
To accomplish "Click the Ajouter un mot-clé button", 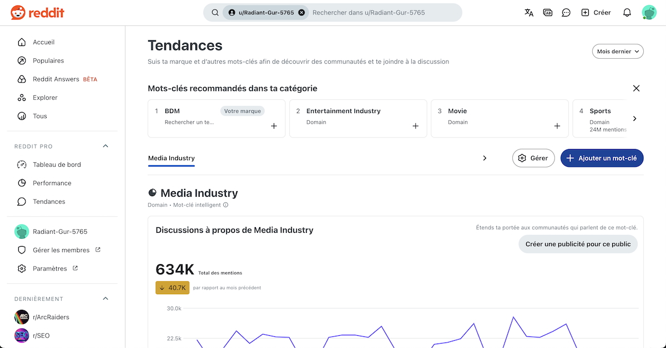I will (602, 158).
